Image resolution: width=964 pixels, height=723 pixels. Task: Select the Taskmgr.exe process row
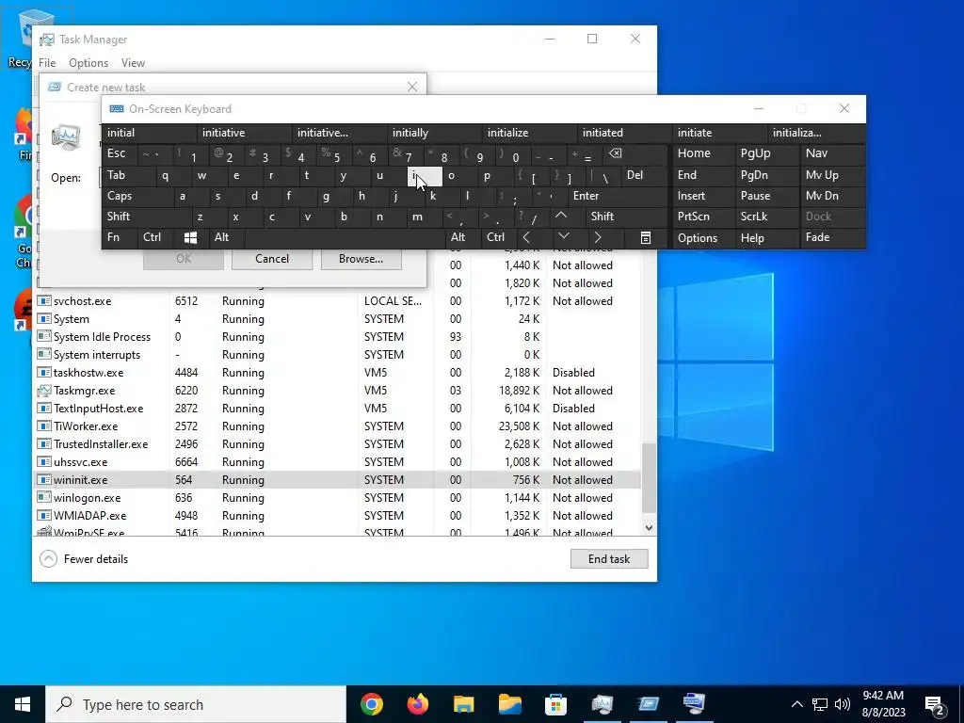tap(337, 391)
